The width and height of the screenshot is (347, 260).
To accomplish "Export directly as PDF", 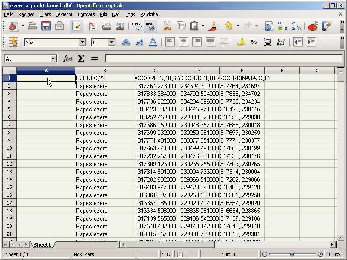I will tap(93, 26).
